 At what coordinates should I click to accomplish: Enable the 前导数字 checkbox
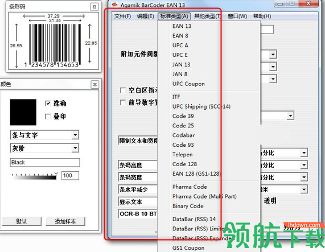point(123,102)
